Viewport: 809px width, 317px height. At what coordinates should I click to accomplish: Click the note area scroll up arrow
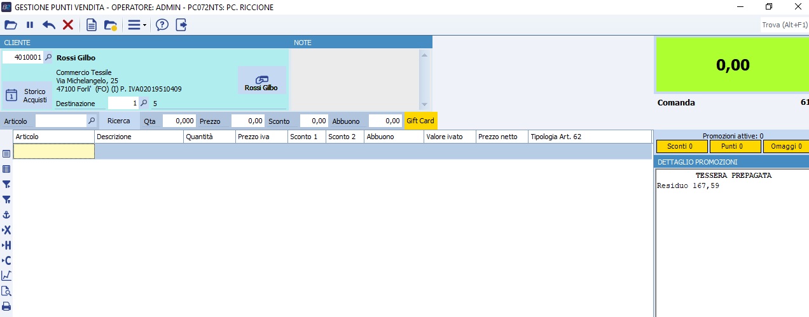[425, 55]
